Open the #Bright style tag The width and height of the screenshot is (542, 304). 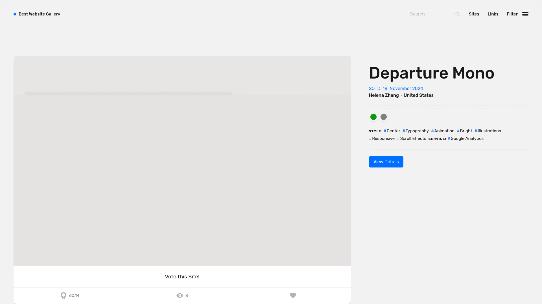point(465,131)
